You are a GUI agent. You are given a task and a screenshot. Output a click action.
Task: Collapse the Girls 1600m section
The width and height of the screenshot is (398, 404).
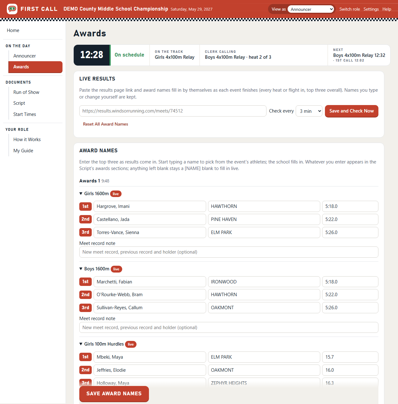(94, 194)
